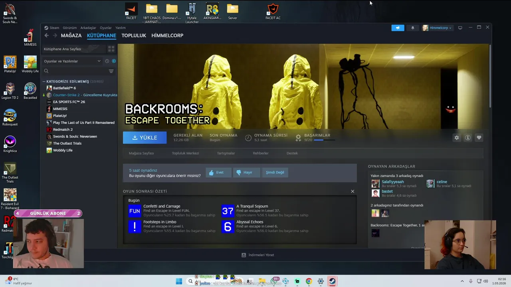
Task: Click İndirmeleri Yönet downloads bar
Action: click(258, 255)
